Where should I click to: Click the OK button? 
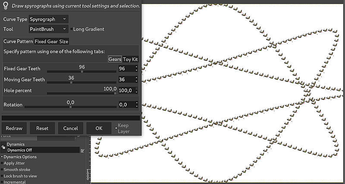(99, 128)
